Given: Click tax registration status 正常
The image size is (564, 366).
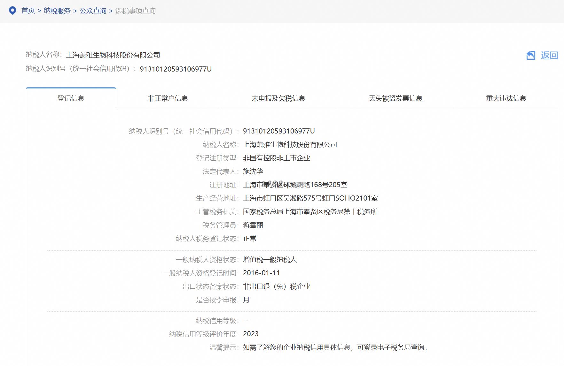Looking at the screenshot, I should (250, 239).
